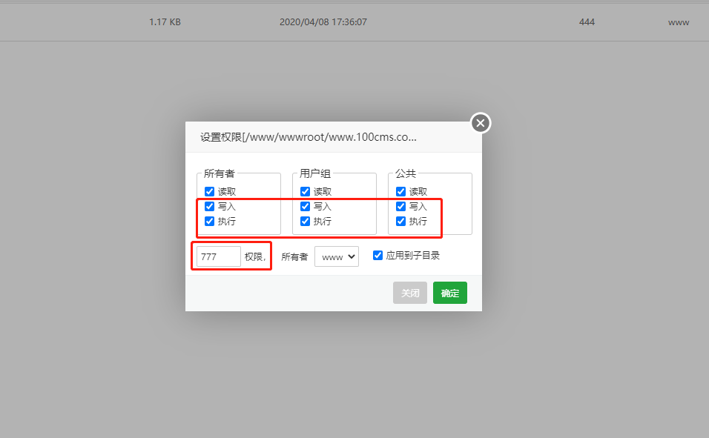This screenshot has width=709, height=438.
Task: Toggle user group 写入 checkbox
Action: 306,207
